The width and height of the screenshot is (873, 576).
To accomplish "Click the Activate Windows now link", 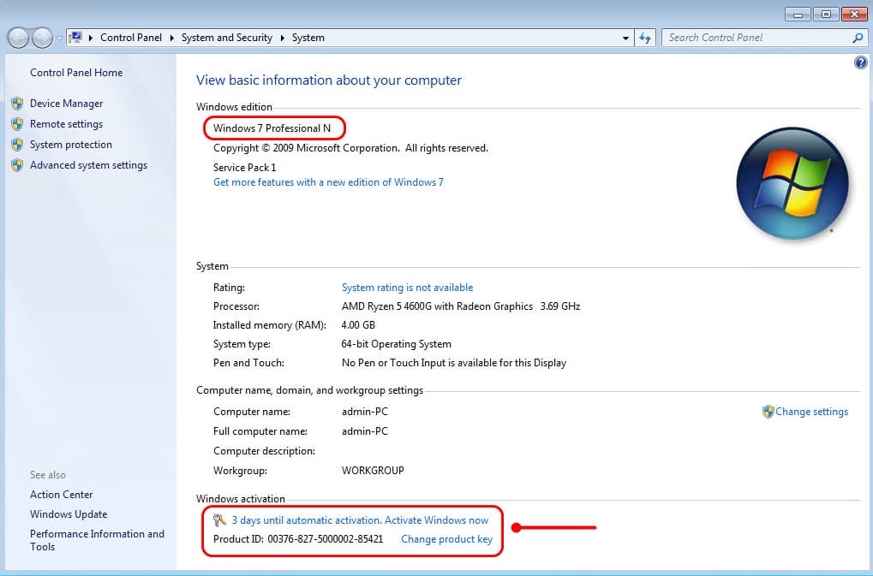I will tap(437, 520).
